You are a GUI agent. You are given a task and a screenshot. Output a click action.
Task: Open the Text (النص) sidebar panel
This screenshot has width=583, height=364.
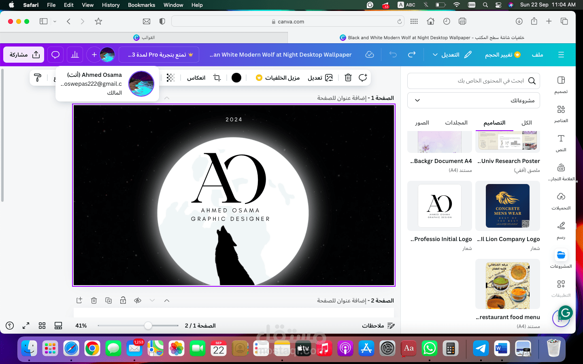561,143
